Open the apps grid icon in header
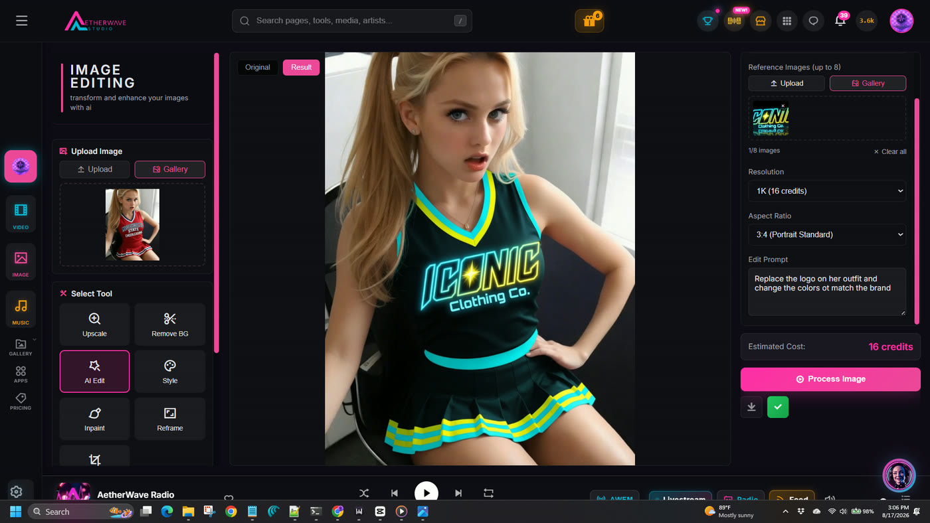The image size is (930, 523). tap(787, 21)
